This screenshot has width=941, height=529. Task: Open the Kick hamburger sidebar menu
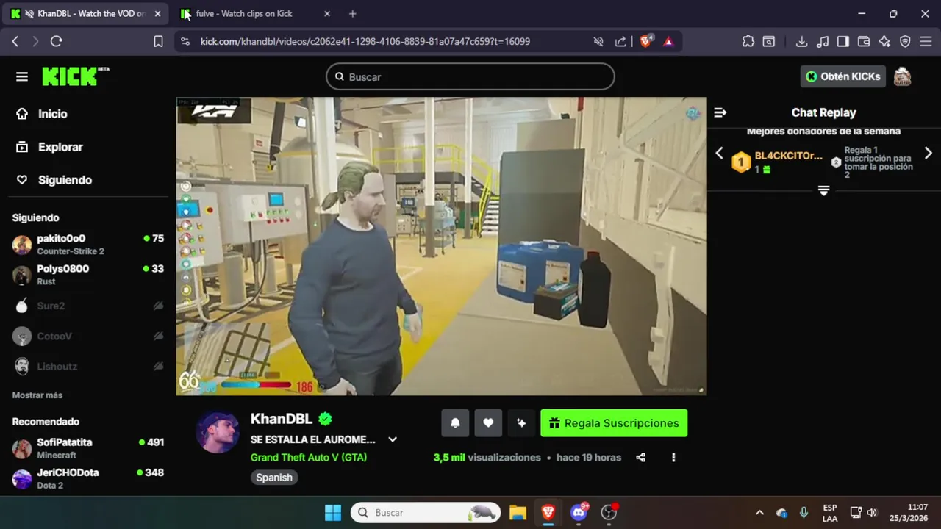(x=22, y=76)
